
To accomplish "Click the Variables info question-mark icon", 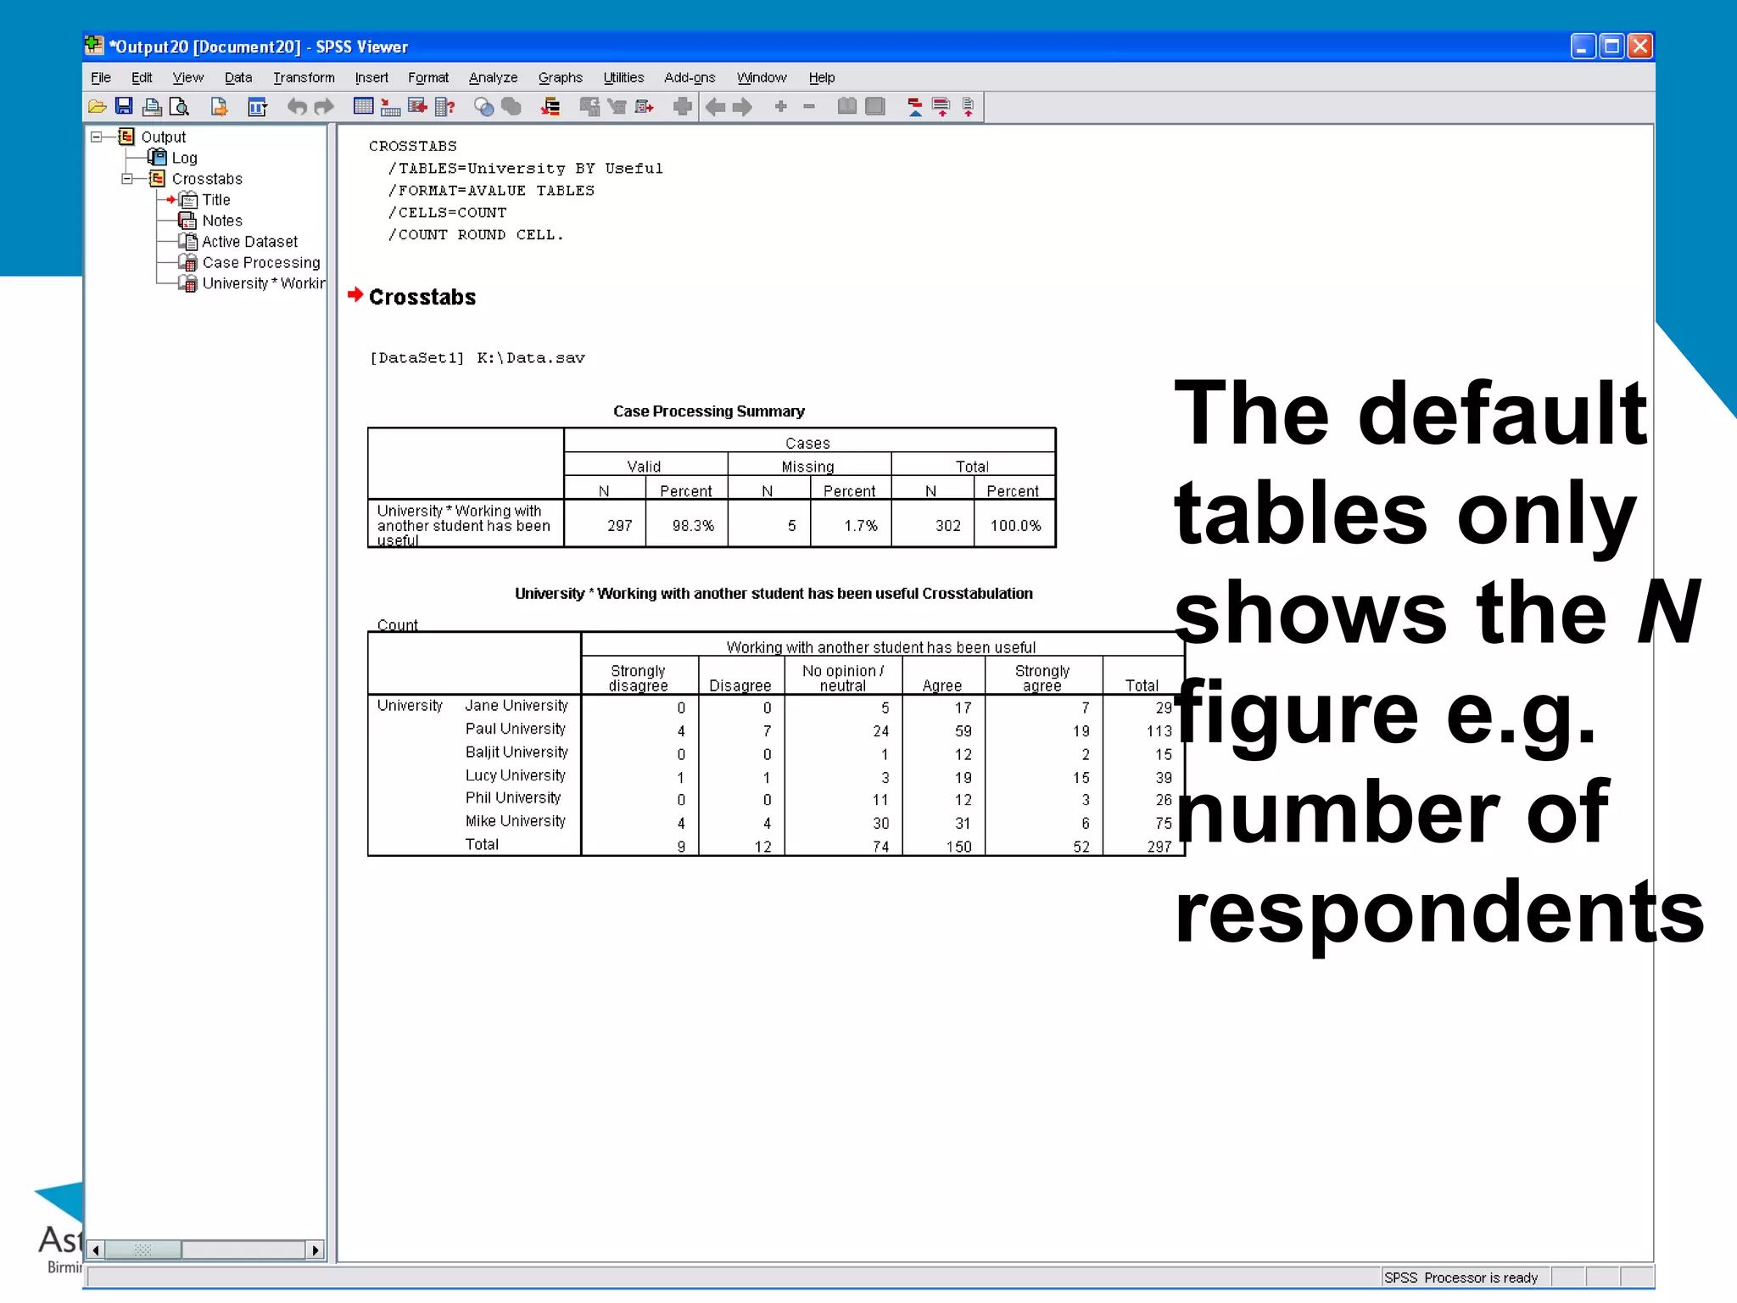I will coord(444,107).
